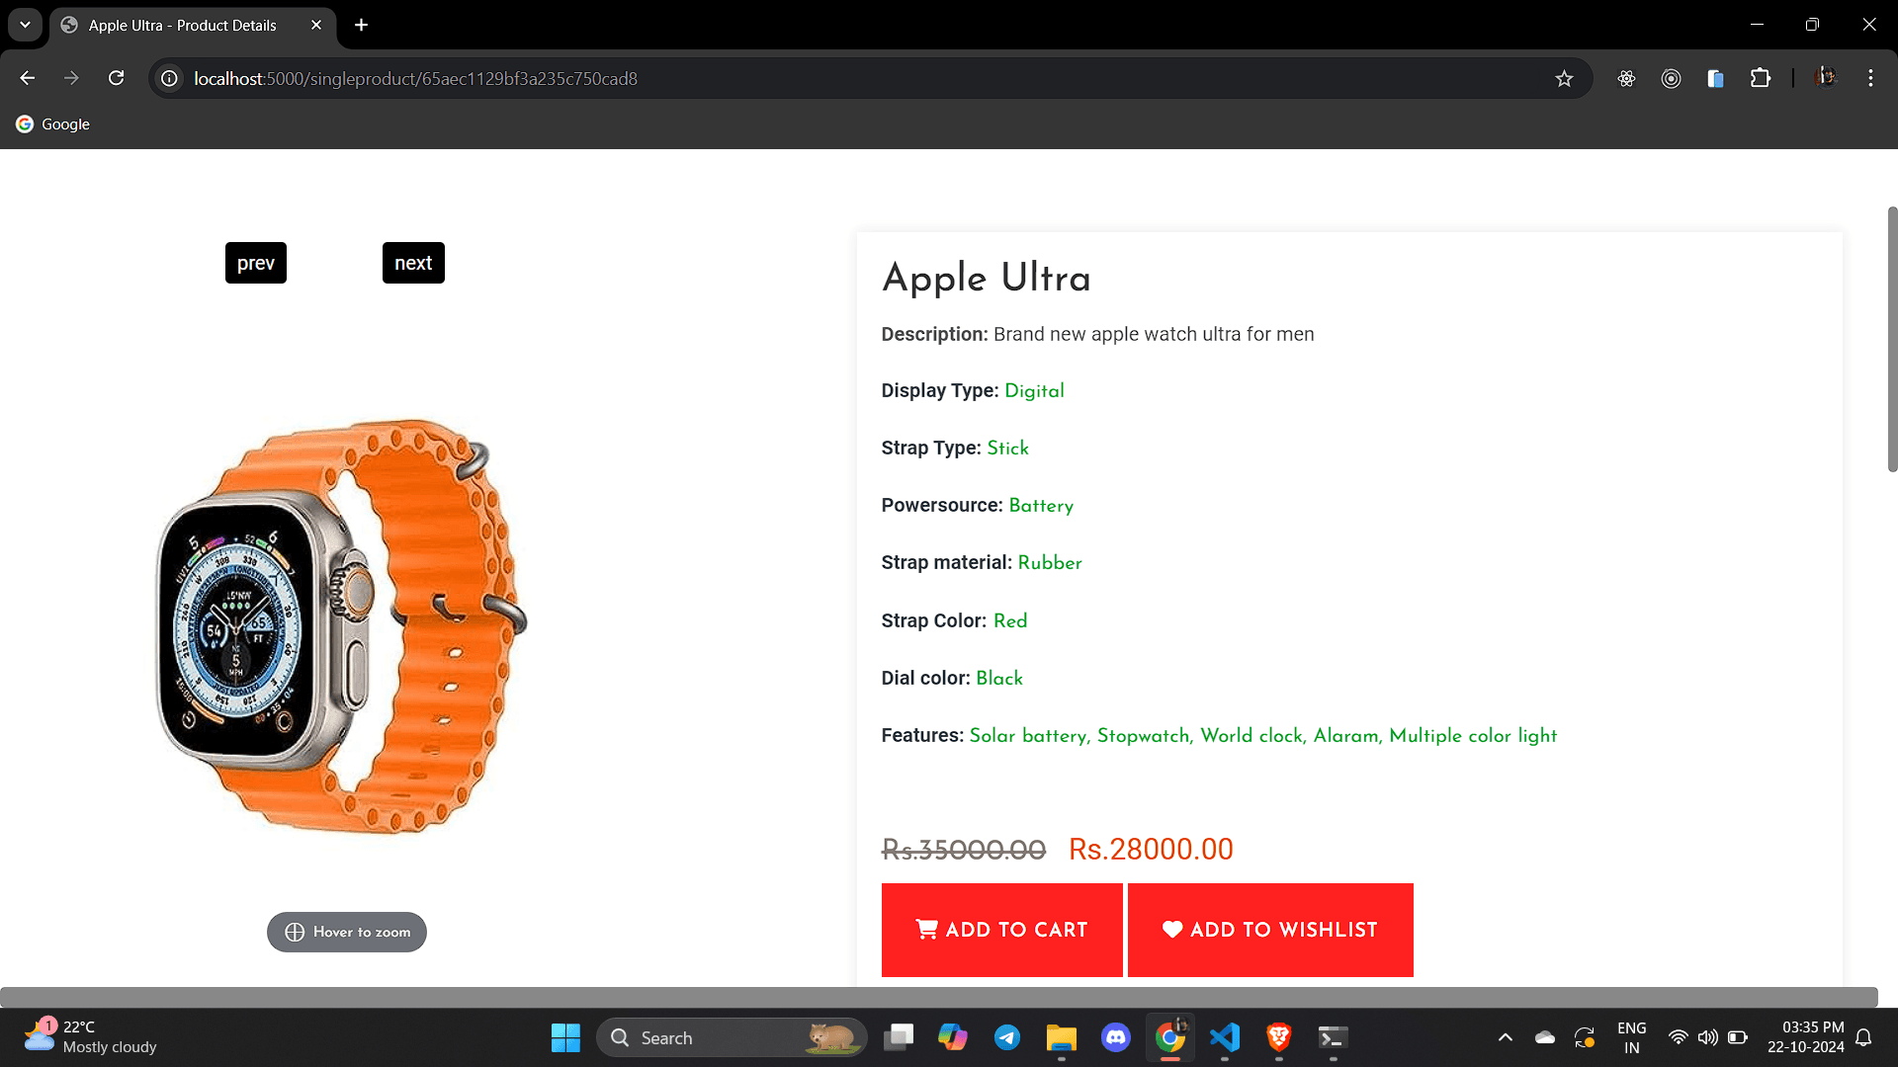Click the Add to Cart button
The image size is (1898, 1067).
point(1001,929)
